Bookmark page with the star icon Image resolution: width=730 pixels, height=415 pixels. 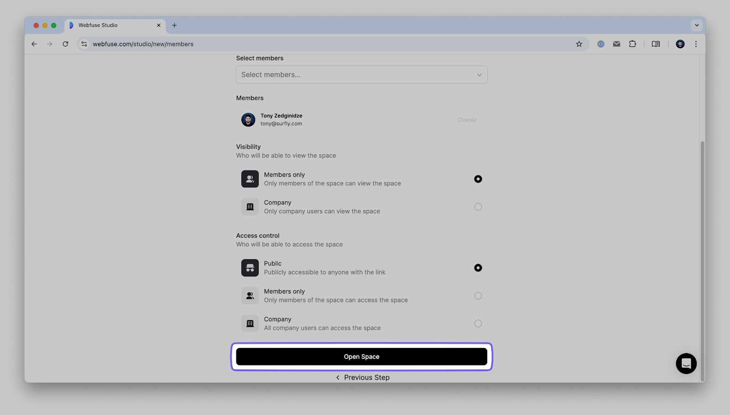(579, 44)
